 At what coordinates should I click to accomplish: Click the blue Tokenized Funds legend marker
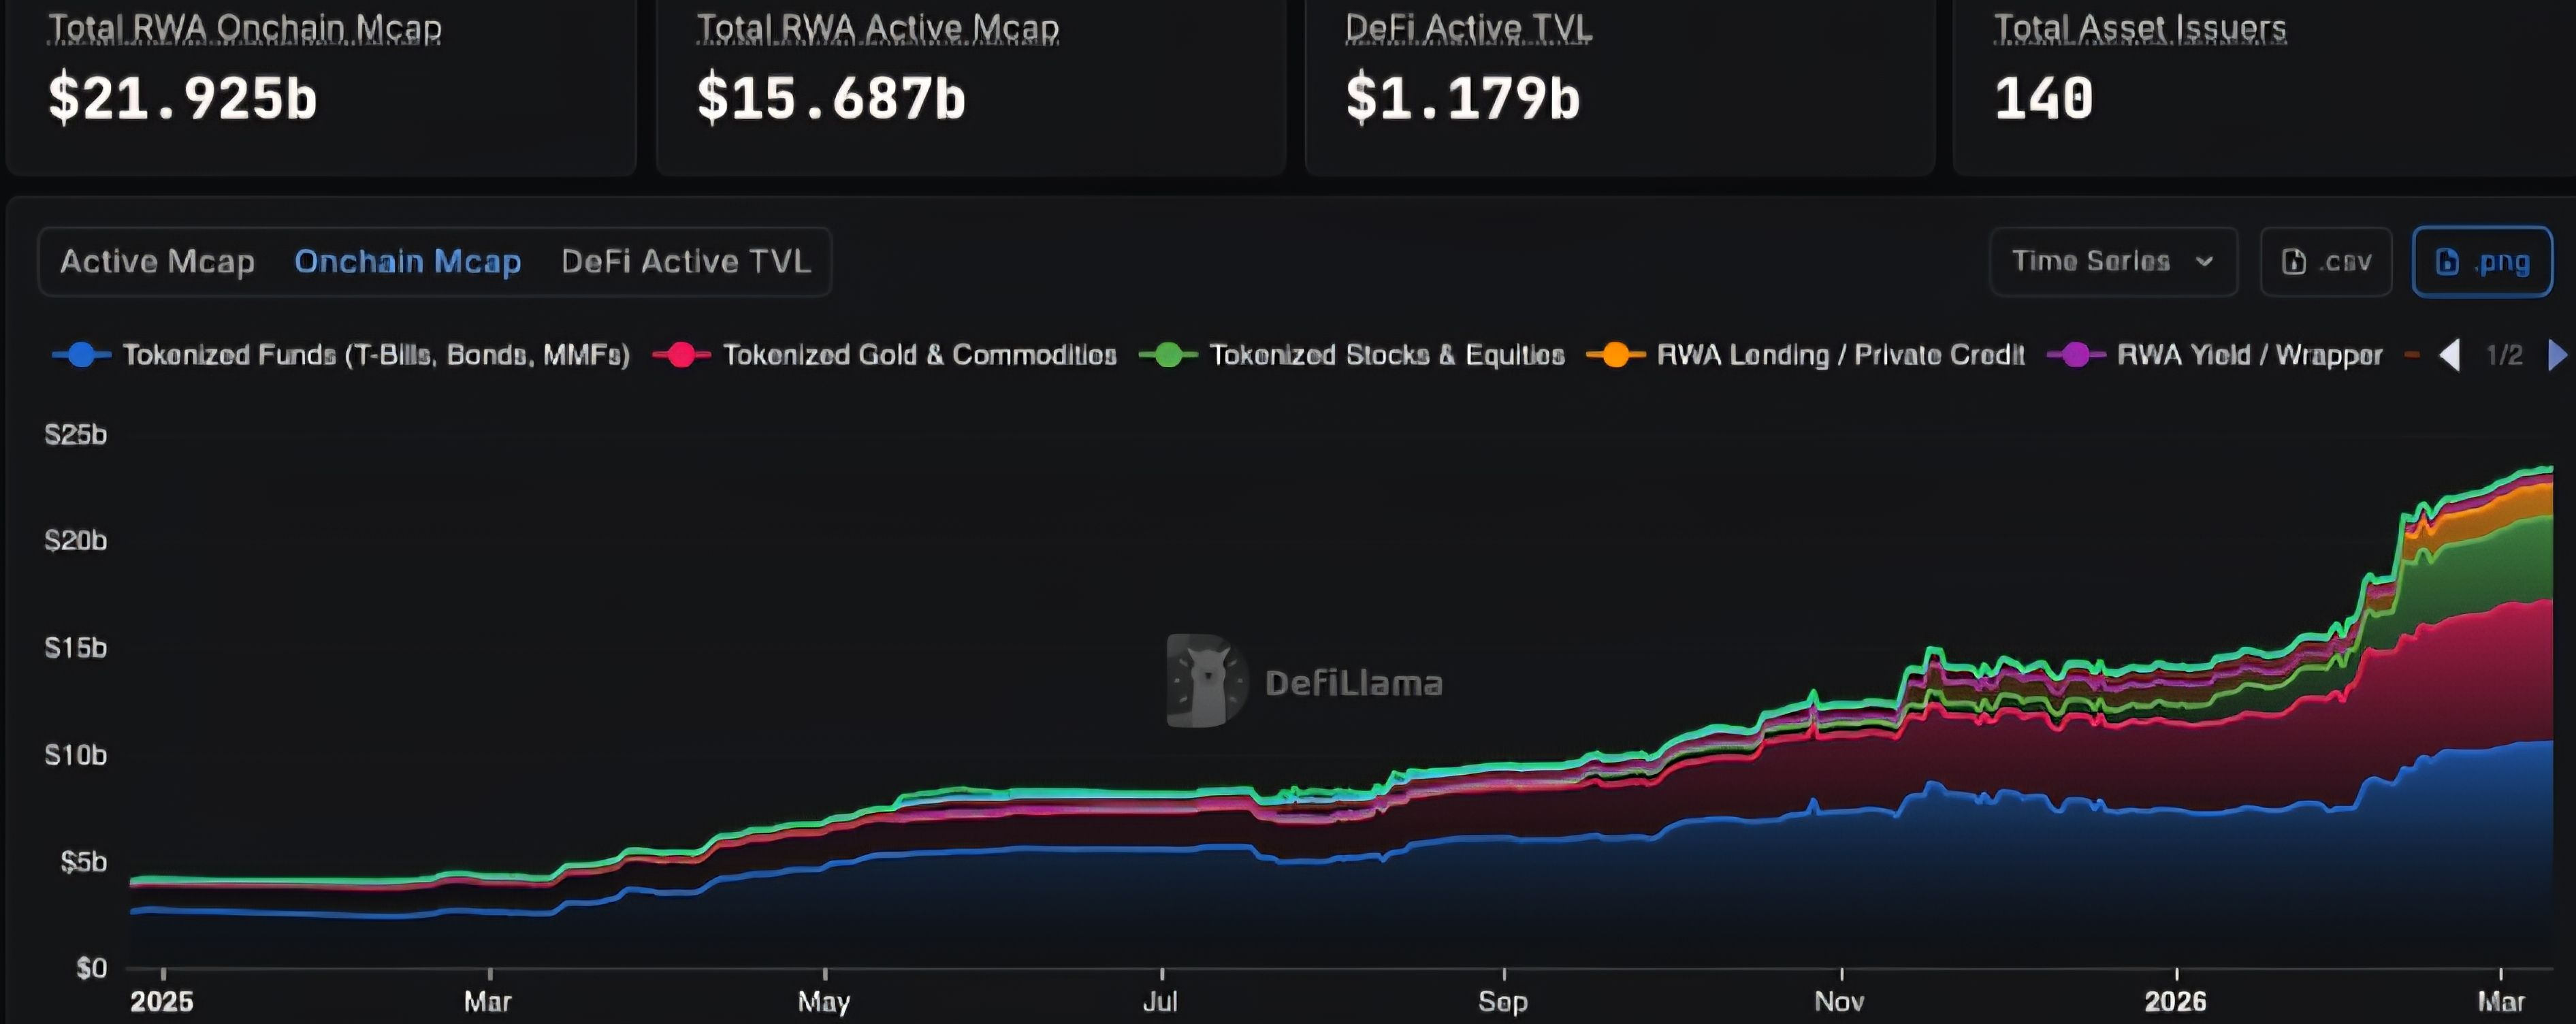coord(82,355)
